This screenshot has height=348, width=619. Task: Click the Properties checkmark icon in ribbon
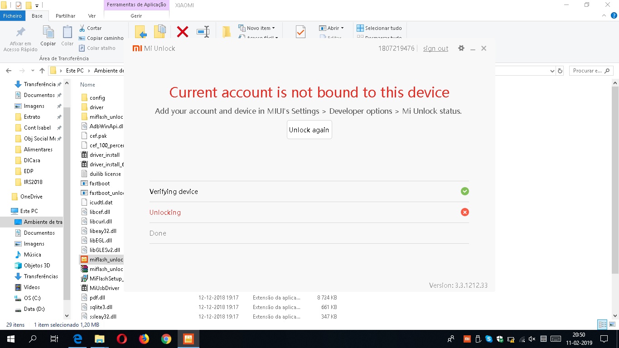pyautogui.click(x=300, y=32)
